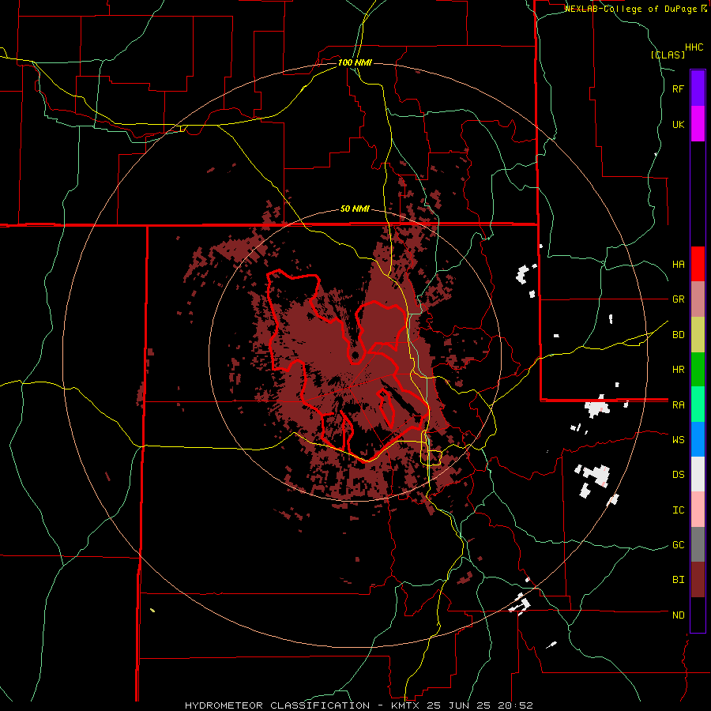Click the IC pink legend swatch
This screenshot has width=711, height=711.
tap(698, 510)
